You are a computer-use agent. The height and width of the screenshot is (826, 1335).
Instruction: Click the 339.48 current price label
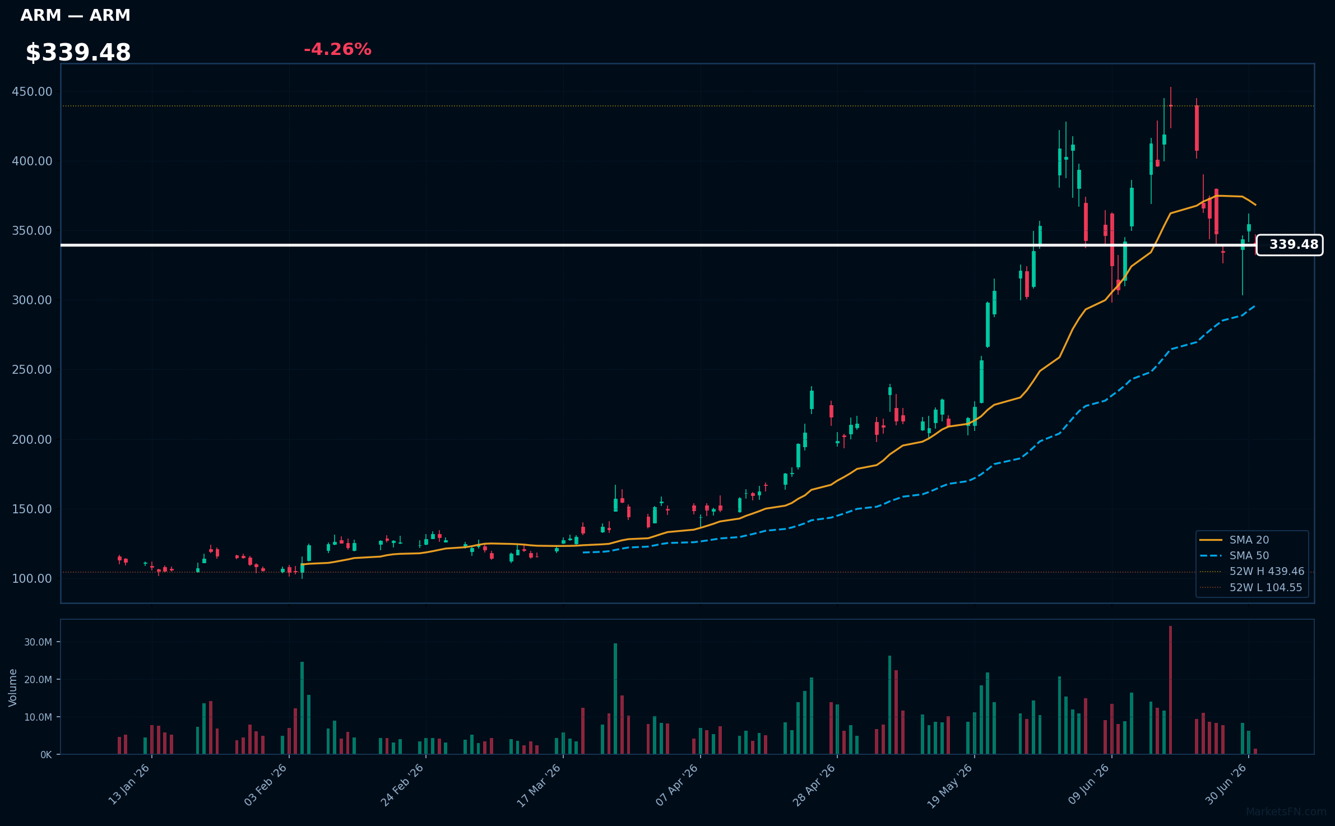(1290, 245)
